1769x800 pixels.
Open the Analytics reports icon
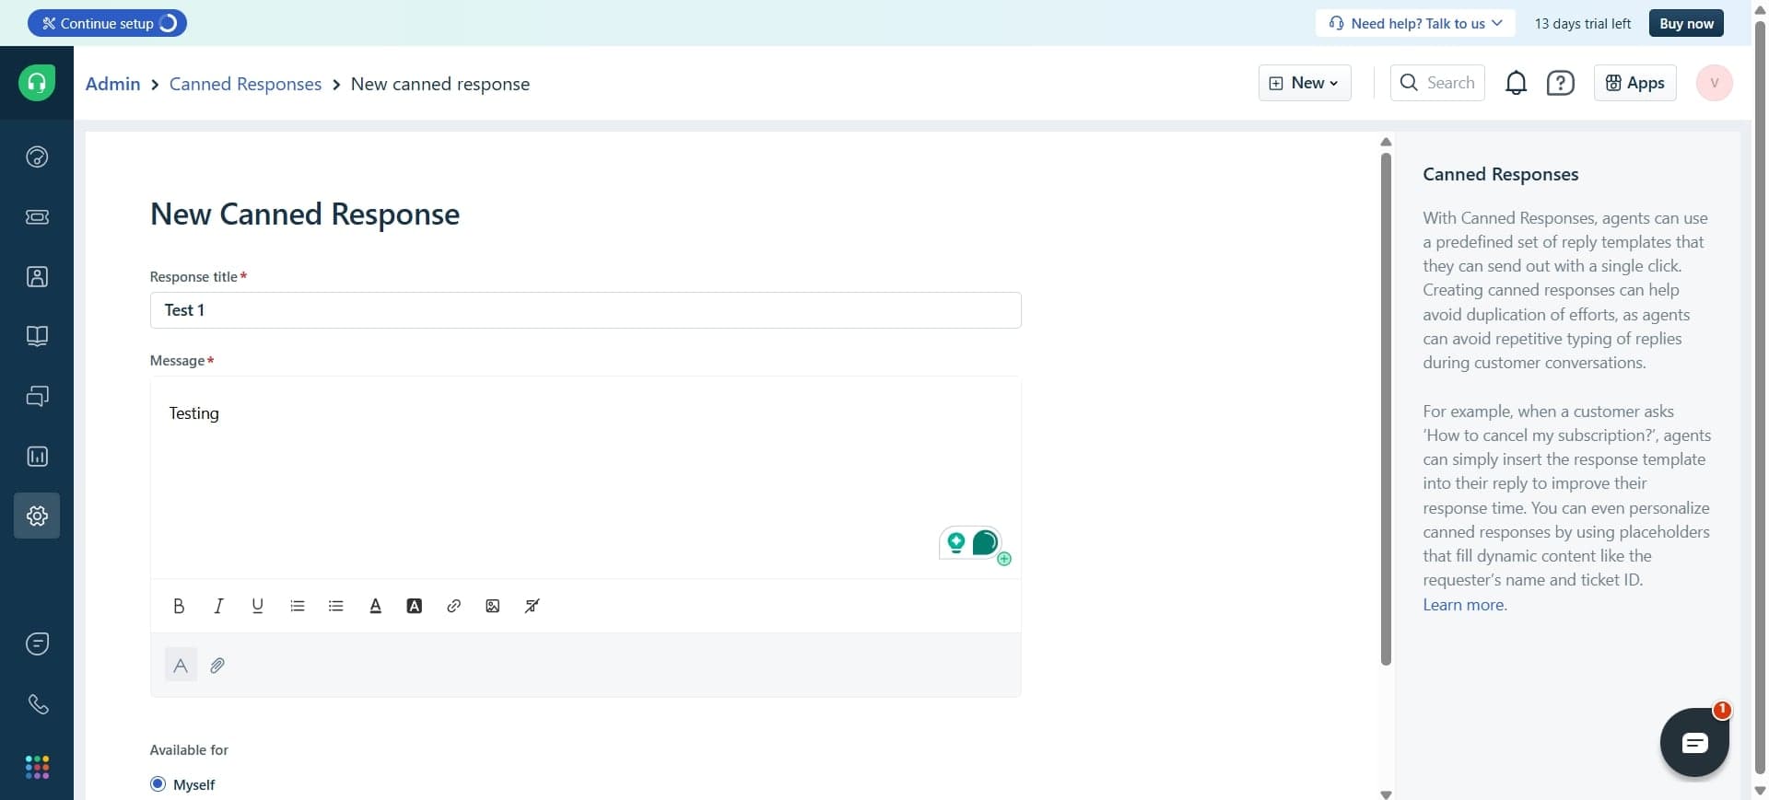coord(37,457)
